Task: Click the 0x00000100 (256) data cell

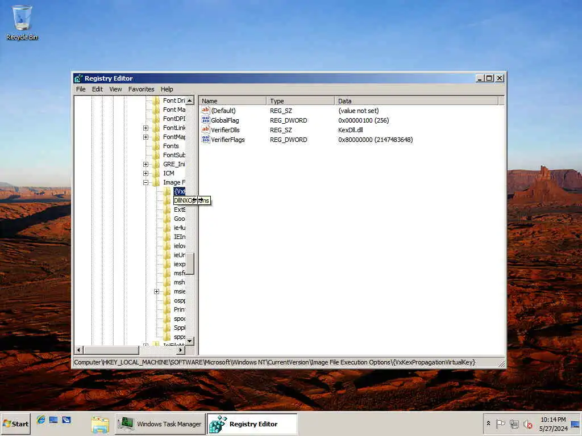Action: click(363, 120)
